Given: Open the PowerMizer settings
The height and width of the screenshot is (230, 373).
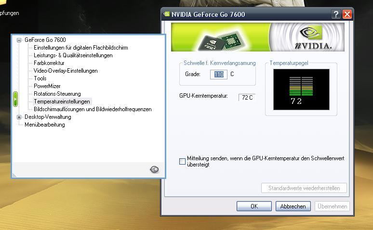Looking at the screenshot, I should coord(47,86).
